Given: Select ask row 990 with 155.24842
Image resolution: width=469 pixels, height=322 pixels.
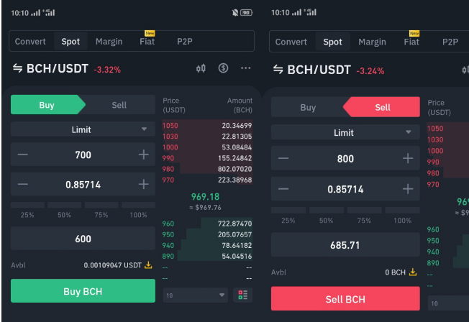Looking at the screenshot, I should [207, 158].
